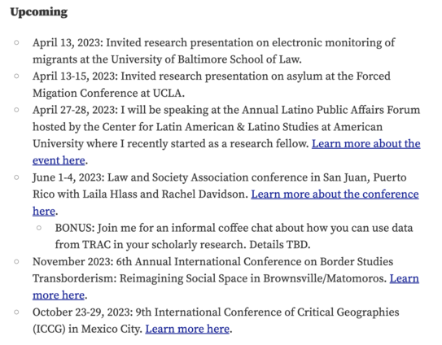Click the text 'Details TBD'
The width and height of the screenshot is (442, 345).
click(x=278, y=245)
